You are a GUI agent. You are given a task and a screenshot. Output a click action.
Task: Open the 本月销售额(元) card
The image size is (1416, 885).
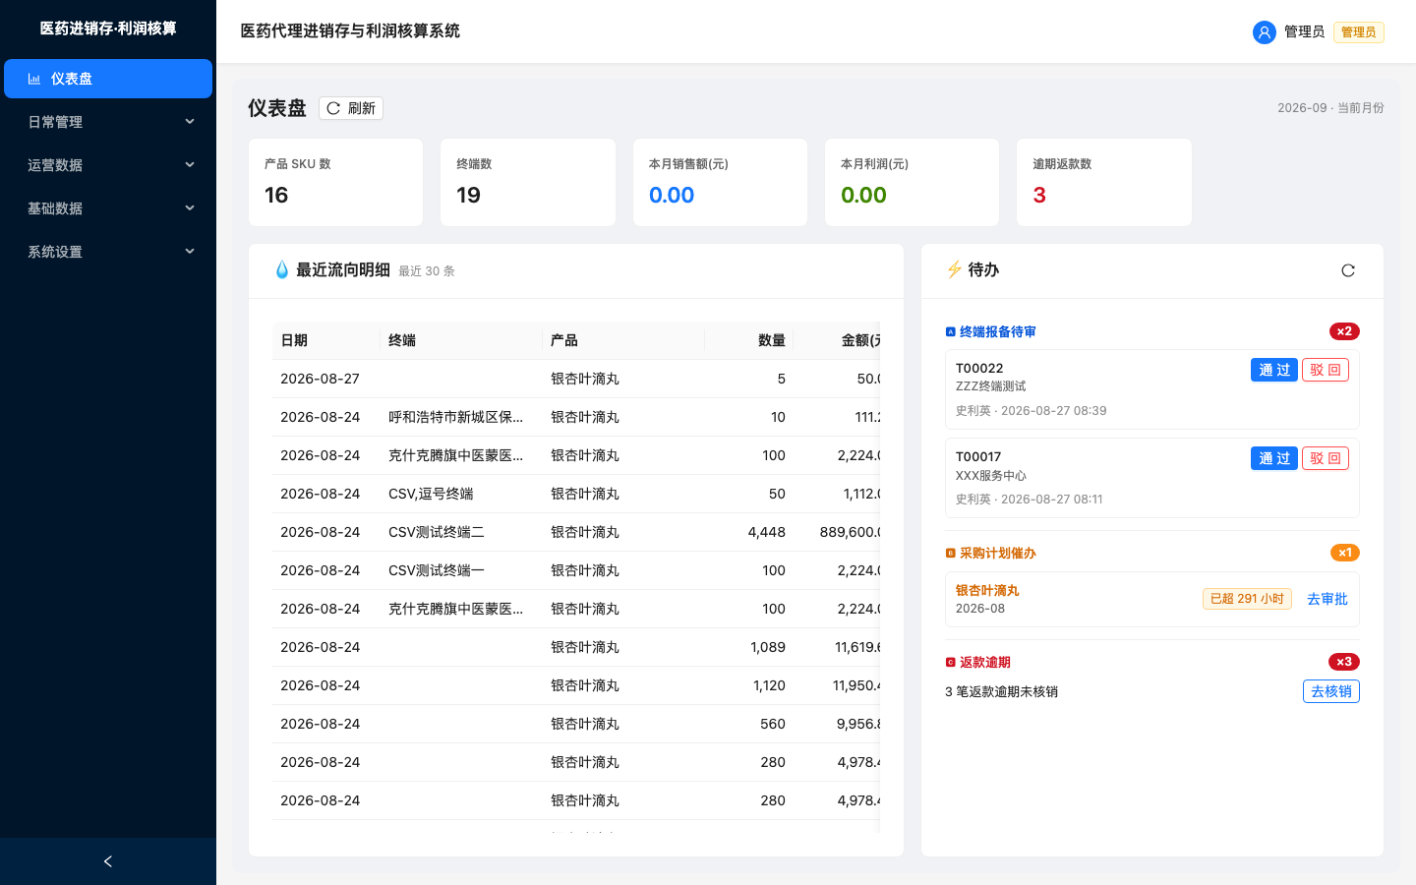(720, 182)
